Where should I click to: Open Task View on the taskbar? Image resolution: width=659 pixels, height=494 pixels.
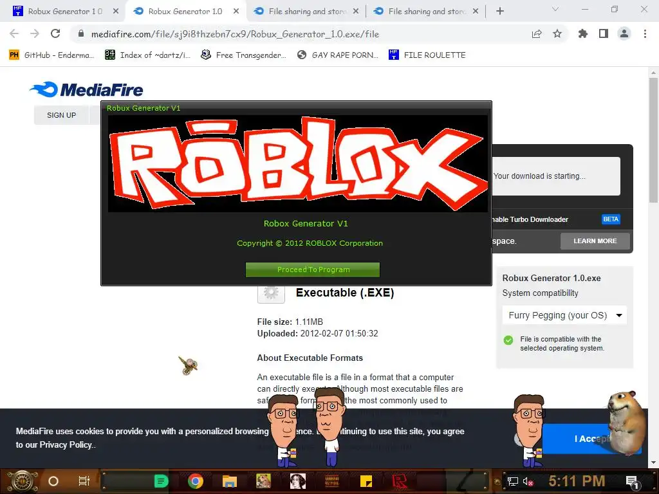click(x=84, y=481)
